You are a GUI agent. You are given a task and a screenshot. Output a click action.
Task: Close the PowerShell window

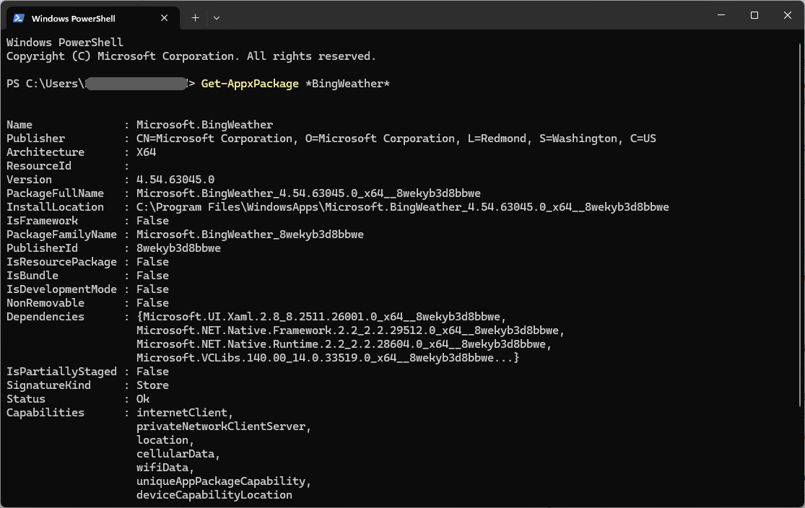(x=788, y=15)
